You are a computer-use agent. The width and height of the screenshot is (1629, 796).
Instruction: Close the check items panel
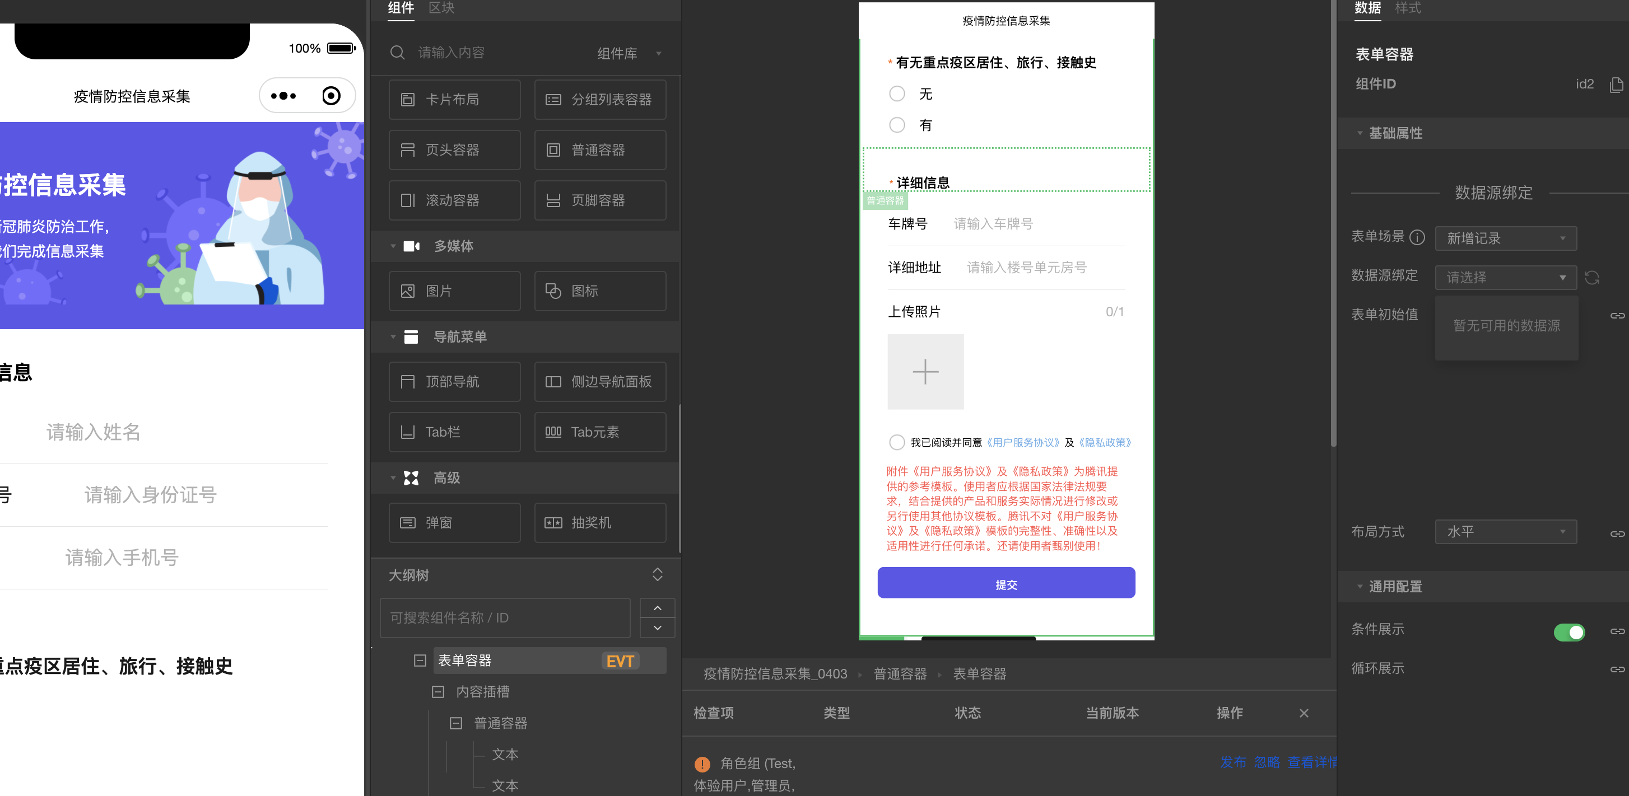(1304, 713)
